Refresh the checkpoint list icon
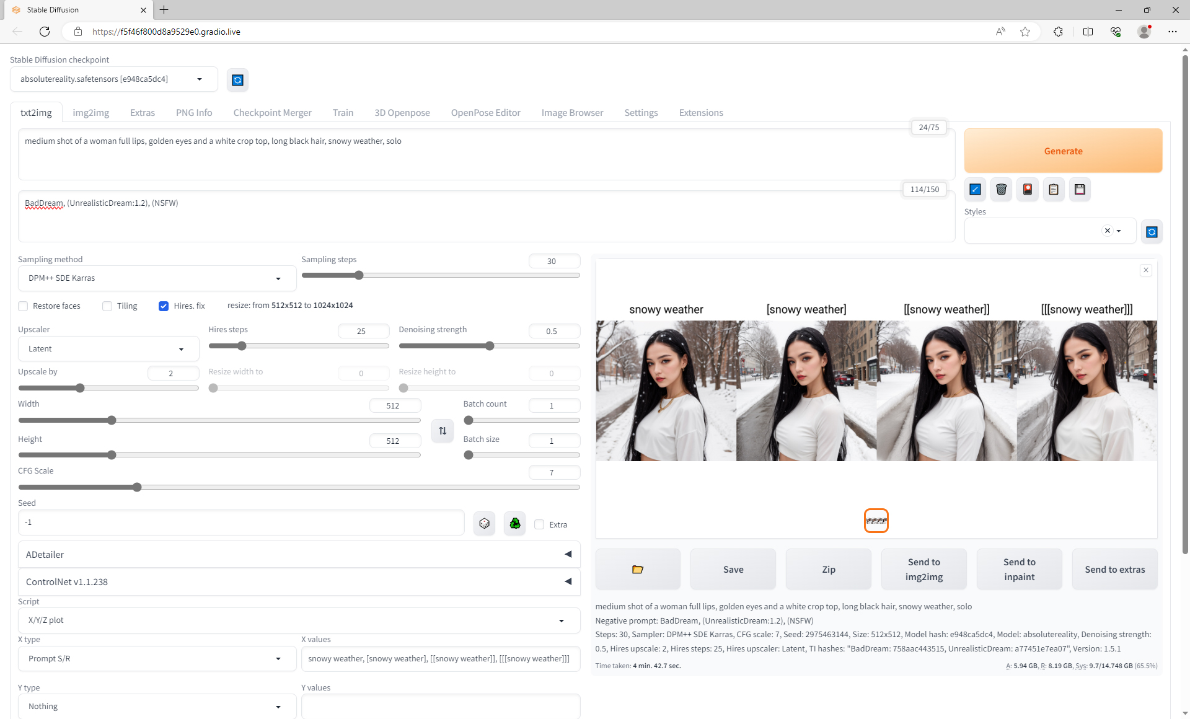 [x=237, y=80]
